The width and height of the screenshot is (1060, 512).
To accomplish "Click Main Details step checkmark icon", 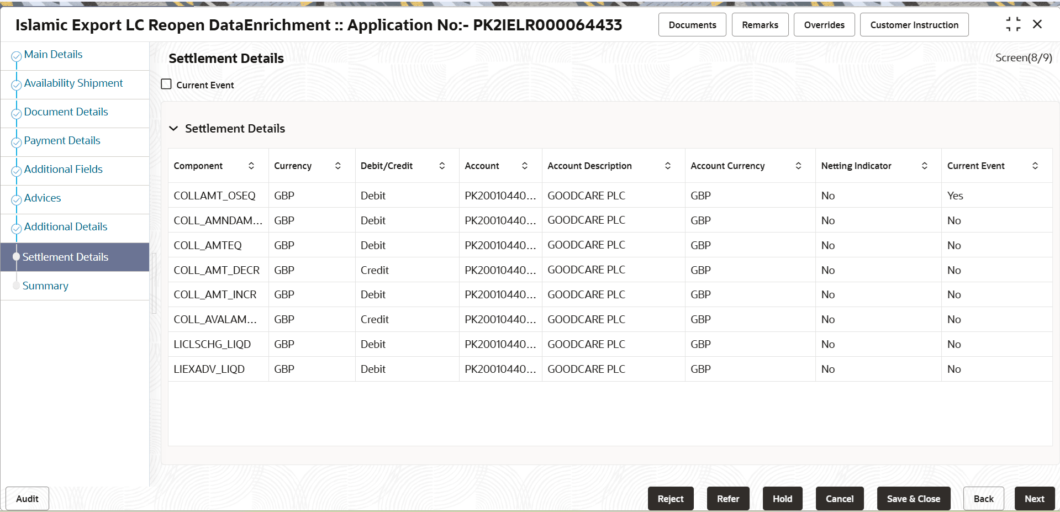I will pyautogui.click(x=17, y=56).
